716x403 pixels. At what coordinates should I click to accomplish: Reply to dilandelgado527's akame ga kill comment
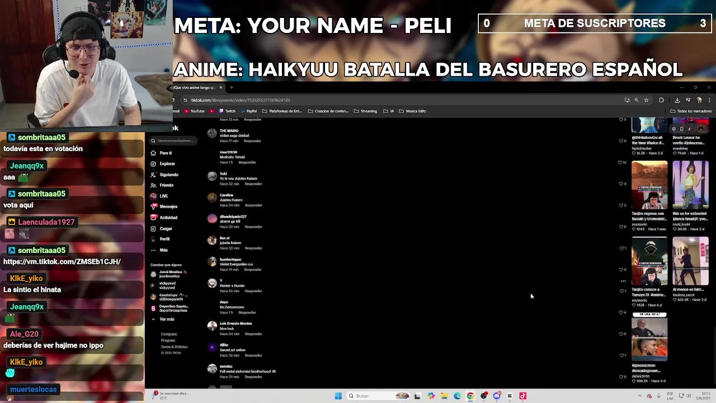tap(253, 227)
